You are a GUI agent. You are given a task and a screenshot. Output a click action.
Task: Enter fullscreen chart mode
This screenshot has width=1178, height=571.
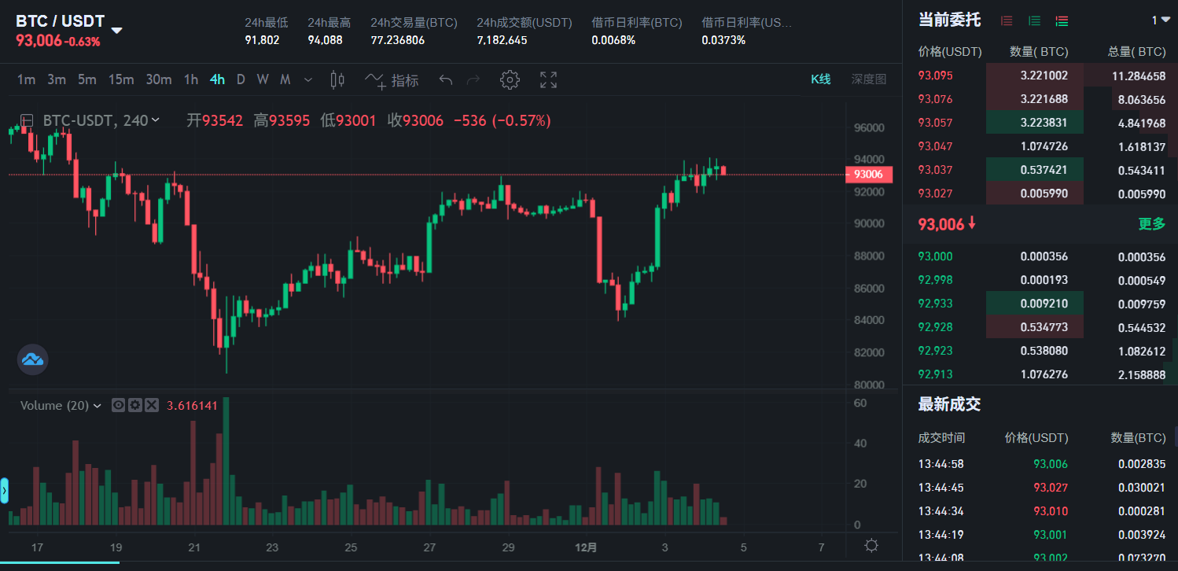[548, 79]
